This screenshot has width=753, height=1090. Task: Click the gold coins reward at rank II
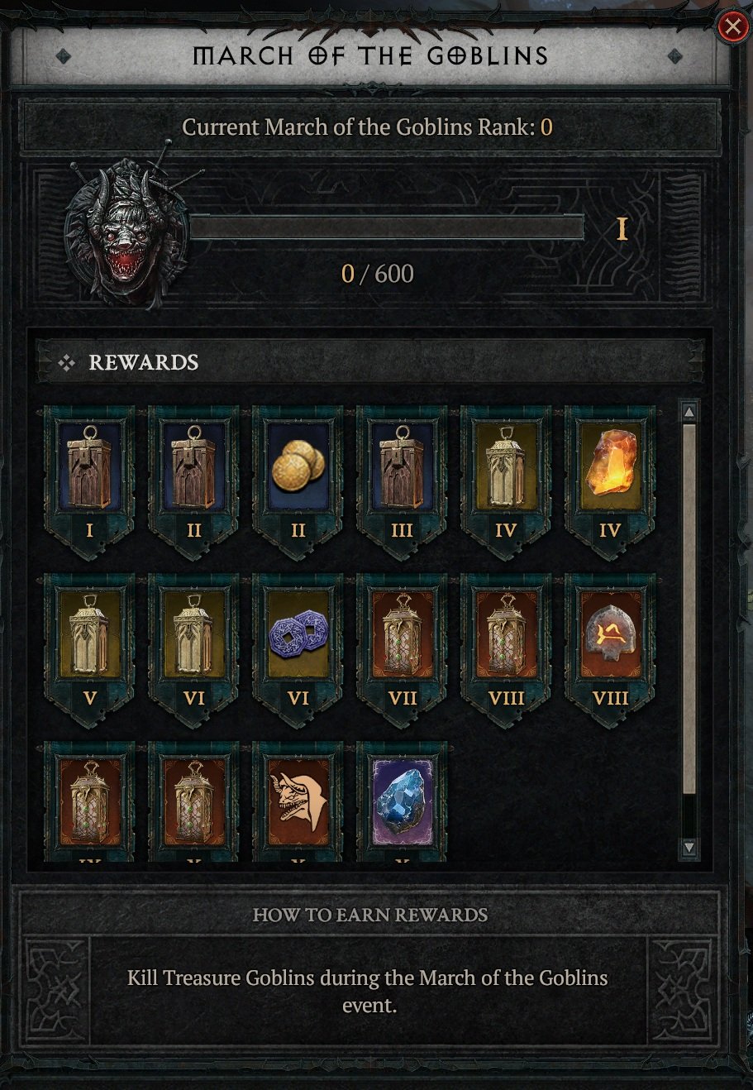[x=298, y=470]
